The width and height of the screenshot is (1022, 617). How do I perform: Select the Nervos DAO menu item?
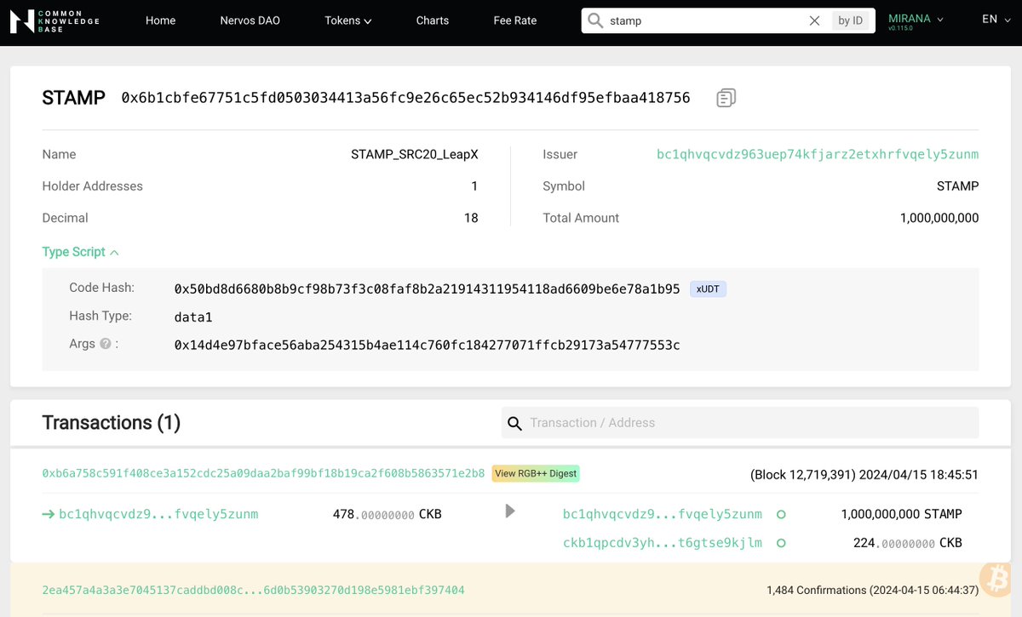[250, 20]
